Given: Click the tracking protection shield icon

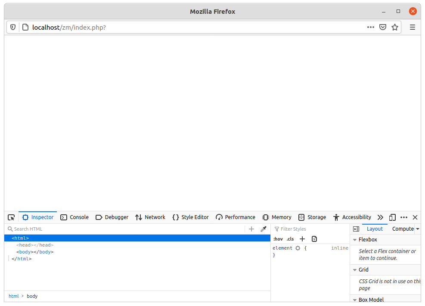Looking at the screenshot, I should (13, 28).
